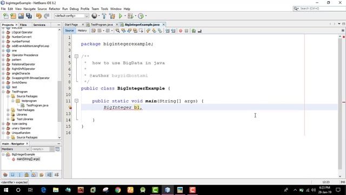Toggle Show Fields in Navigator
Viewport: 346px width, 195px height.
(x=12, y=174)
